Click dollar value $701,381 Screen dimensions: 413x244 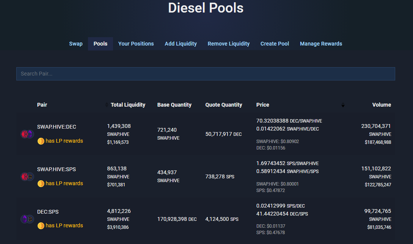(116, 185)
